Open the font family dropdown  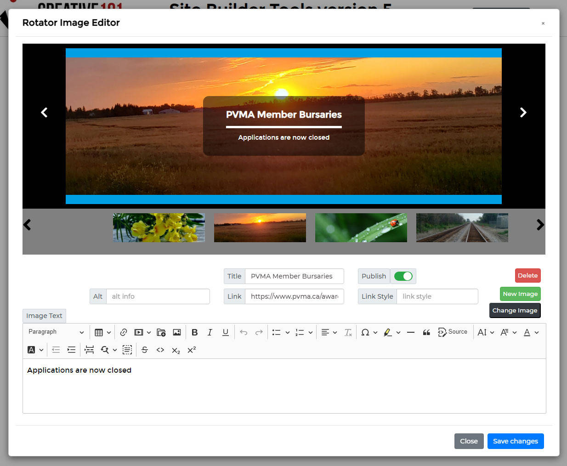[509, 332]
